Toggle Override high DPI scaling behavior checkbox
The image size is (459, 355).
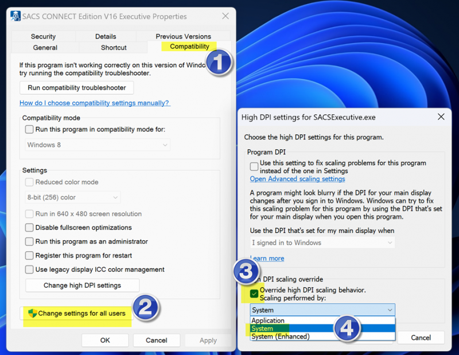(x=254, y=294)
